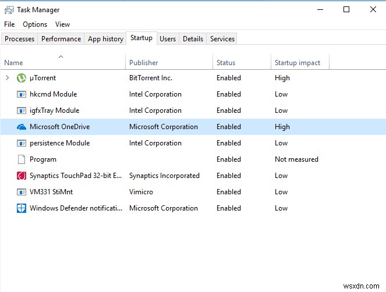
Task: Expand the µTorrent startup entry
Action: click(8, 78)
